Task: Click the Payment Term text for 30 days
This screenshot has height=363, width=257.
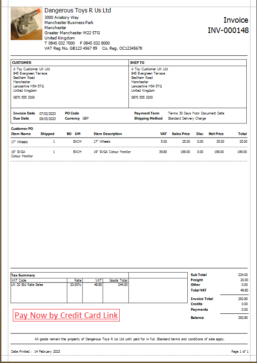Action: [x=196, y=114]
